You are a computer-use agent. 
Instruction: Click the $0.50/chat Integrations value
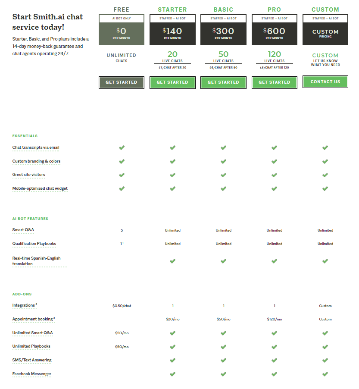click(x=122, y=306)
